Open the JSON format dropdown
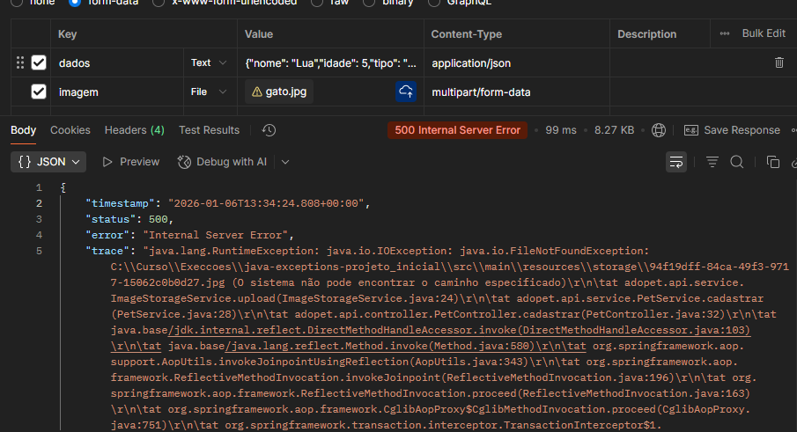The width and height of the screenshot is (797, 432). [x=49, y=162]
